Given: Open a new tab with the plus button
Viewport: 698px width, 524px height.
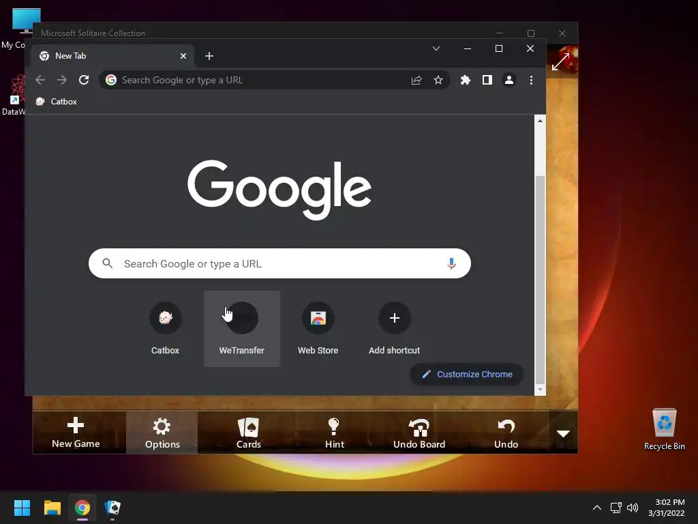Looking at the screenshot, I should pos(209,56).
